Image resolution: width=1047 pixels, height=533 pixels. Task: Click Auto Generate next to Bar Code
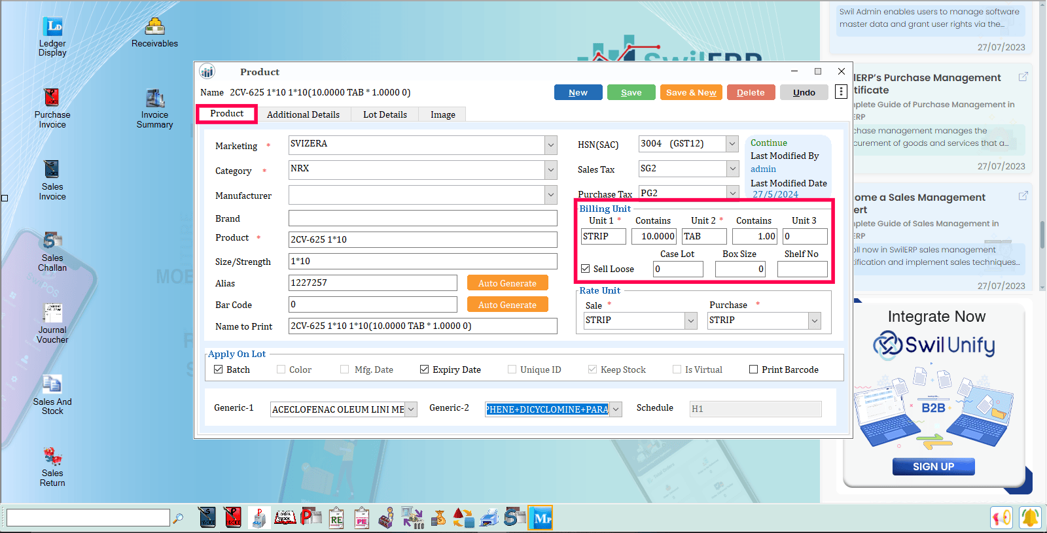[508, 304]
